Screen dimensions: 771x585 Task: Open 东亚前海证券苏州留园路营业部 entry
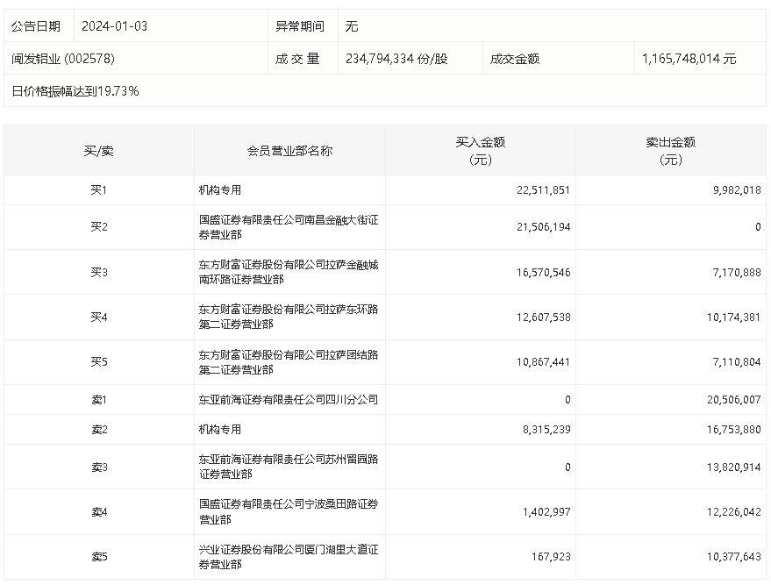(x=288, y=467)
